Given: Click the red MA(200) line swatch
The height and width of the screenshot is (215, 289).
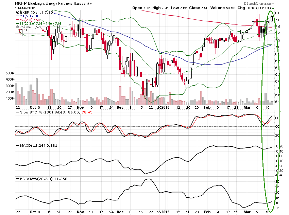Looking at the screenshot, I should click(17, 20).
